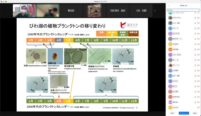
Task: Select the masked presenter's video thumbnail
Action: tap(24, 10)
